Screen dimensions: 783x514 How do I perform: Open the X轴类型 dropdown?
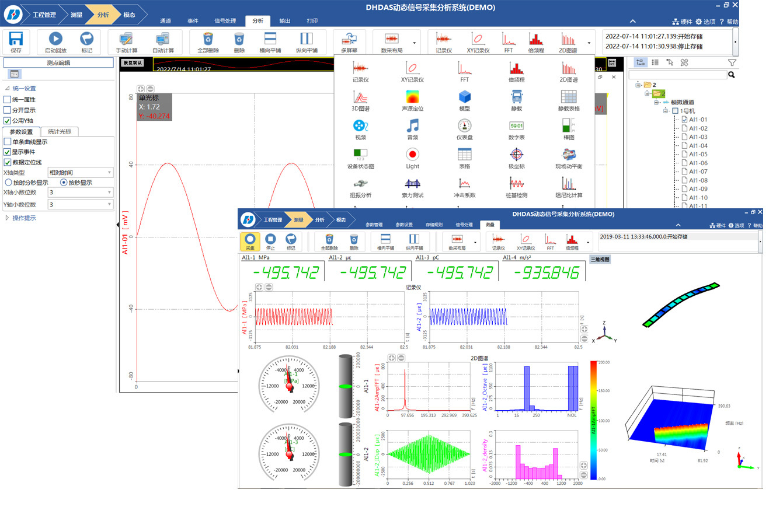(81, 173)
